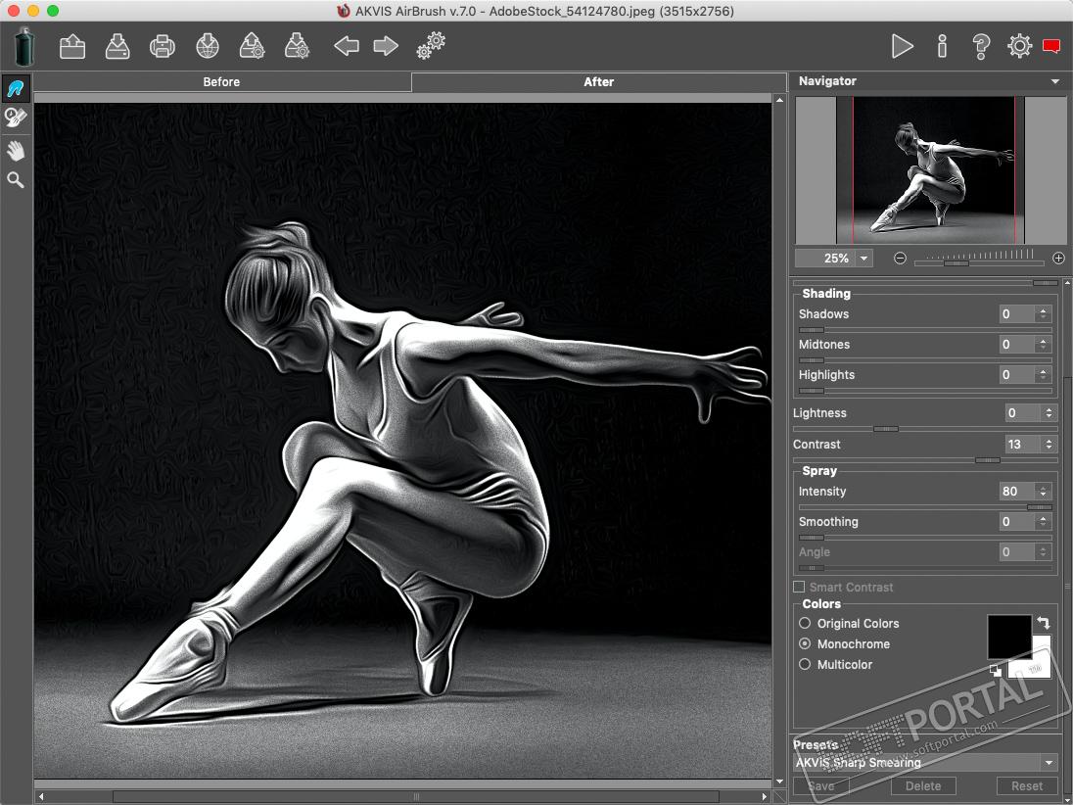The height and width of the screenshot is (805, 1073).
Task: Open batch processing gears icon
Action: point(431,45)
